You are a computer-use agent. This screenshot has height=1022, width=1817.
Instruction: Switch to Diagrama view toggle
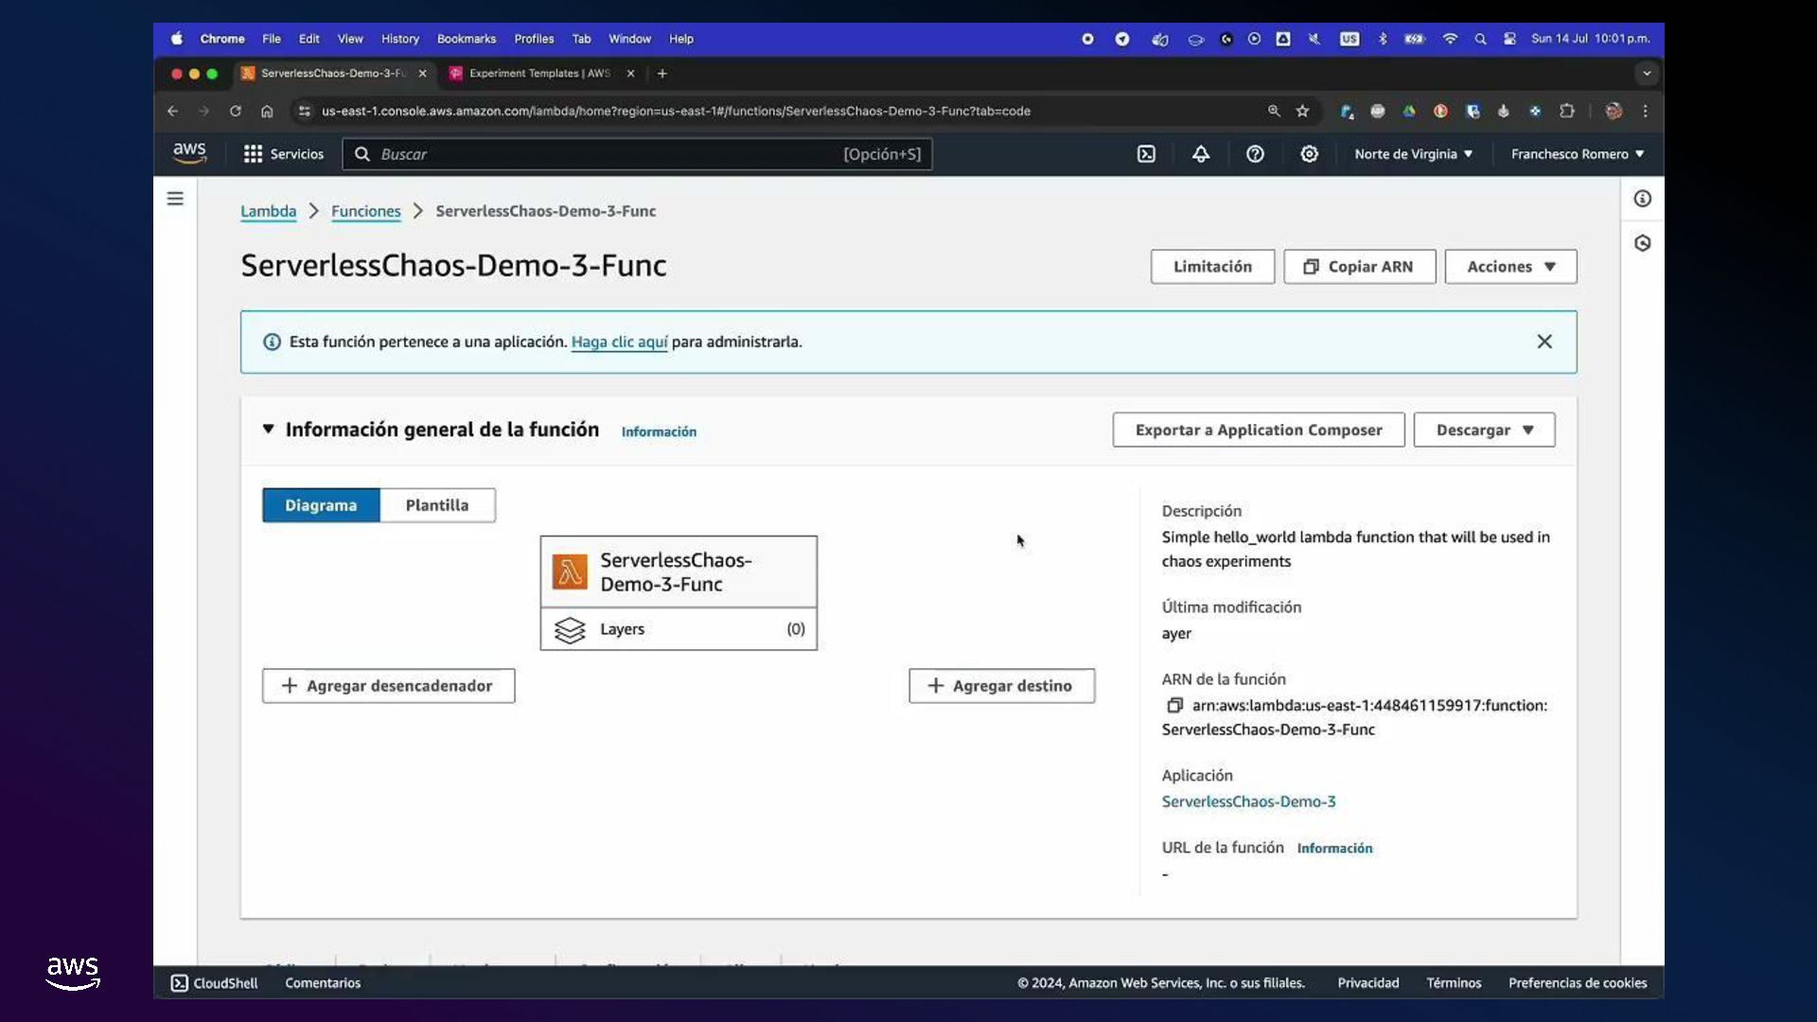point(321,505)
